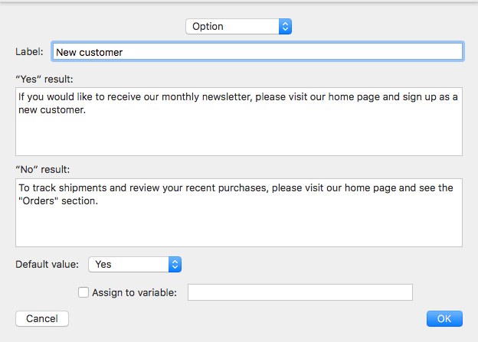Place cursor on "Orders" in No result

coord(39,201)
